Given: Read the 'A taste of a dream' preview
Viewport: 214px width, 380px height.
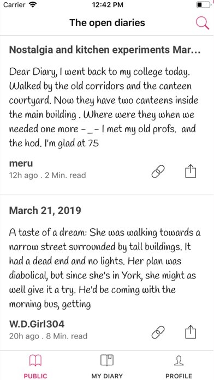Looking at the screenshot, I should pos(105,268).
